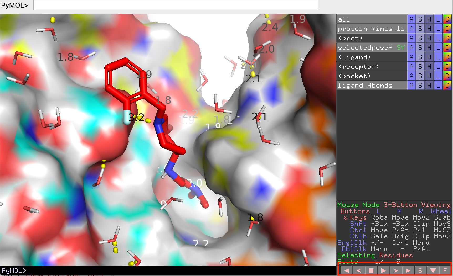This screenshot has width=453, height=276.
Task: Toggle sequence viewer S button
Action: coord(420,270)
